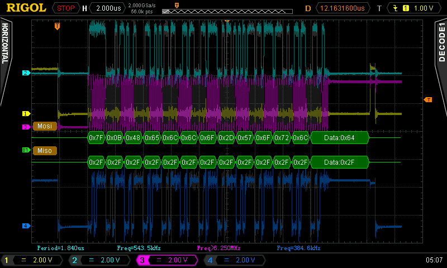Click the Period=1.840us measurement

coord(61,248)
